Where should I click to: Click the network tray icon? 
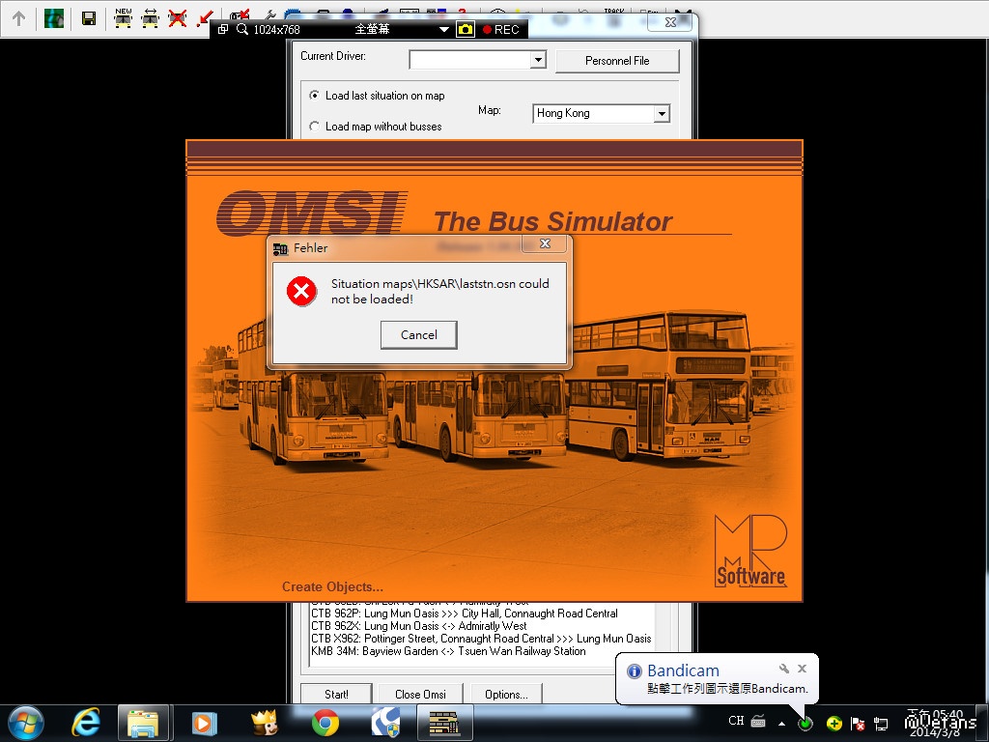[881, 723]
